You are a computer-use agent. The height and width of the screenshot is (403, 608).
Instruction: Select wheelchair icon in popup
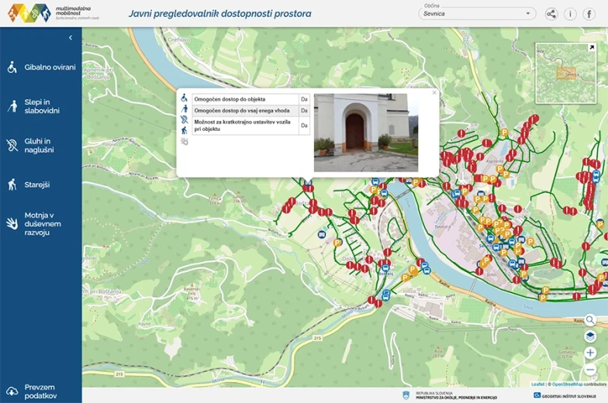coord(185,98)
